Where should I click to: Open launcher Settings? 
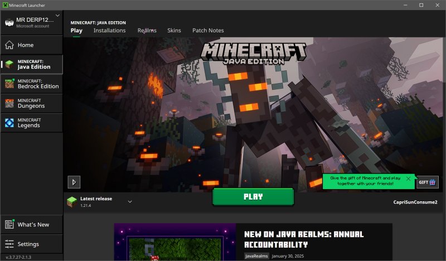tap(32, 244)
